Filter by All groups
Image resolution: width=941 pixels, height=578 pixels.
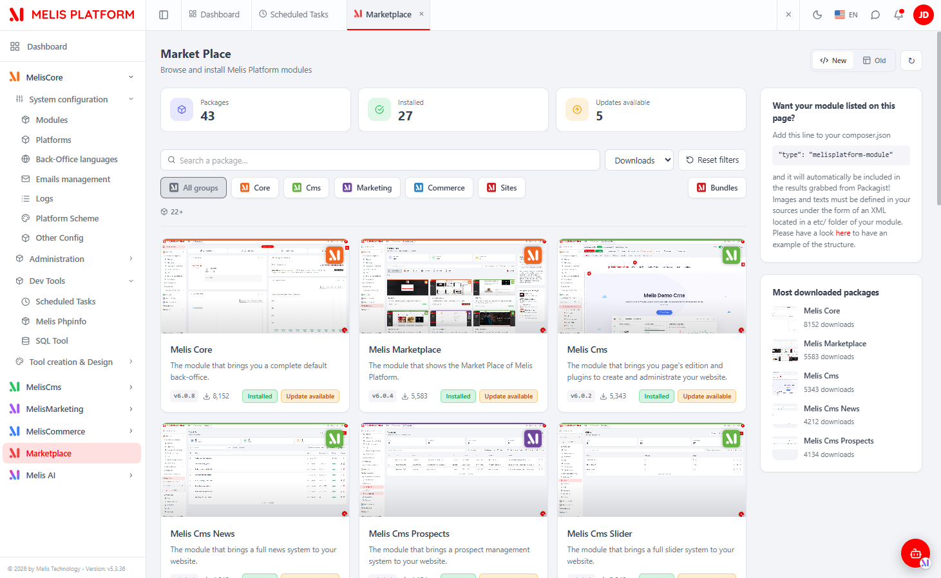(193, 188)
